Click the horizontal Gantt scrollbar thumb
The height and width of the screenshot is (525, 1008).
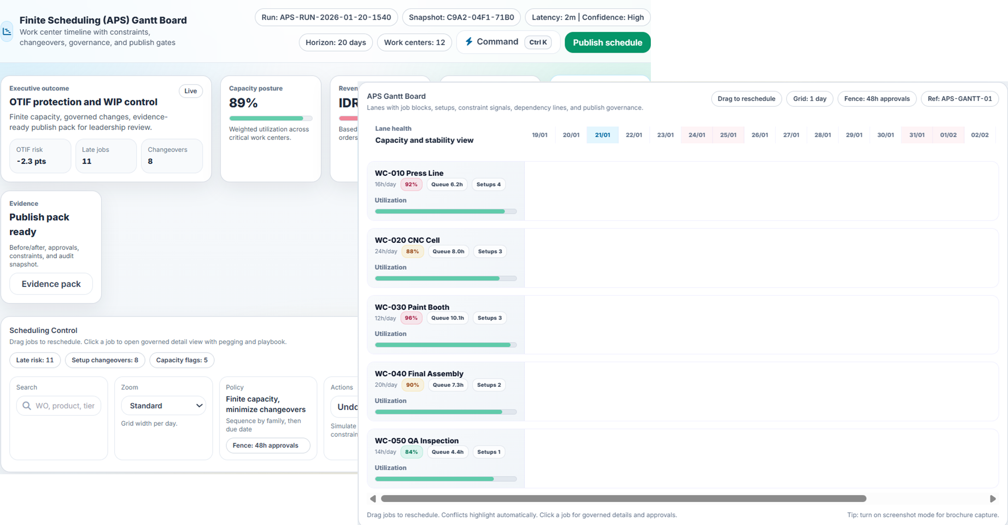coord(623,499)
